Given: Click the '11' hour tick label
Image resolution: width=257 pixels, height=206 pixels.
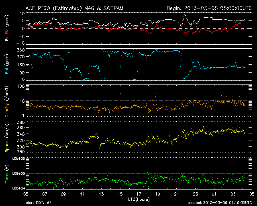Looking at the screenshot, I should 82,194.
